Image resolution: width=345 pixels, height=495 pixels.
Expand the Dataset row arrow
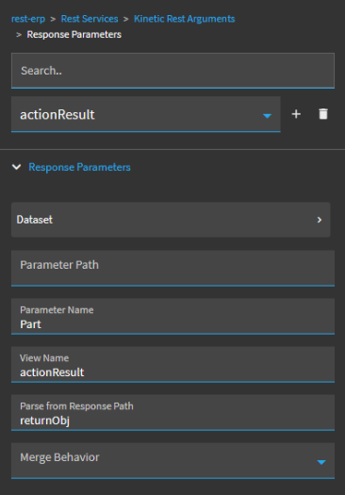point(320,220)
